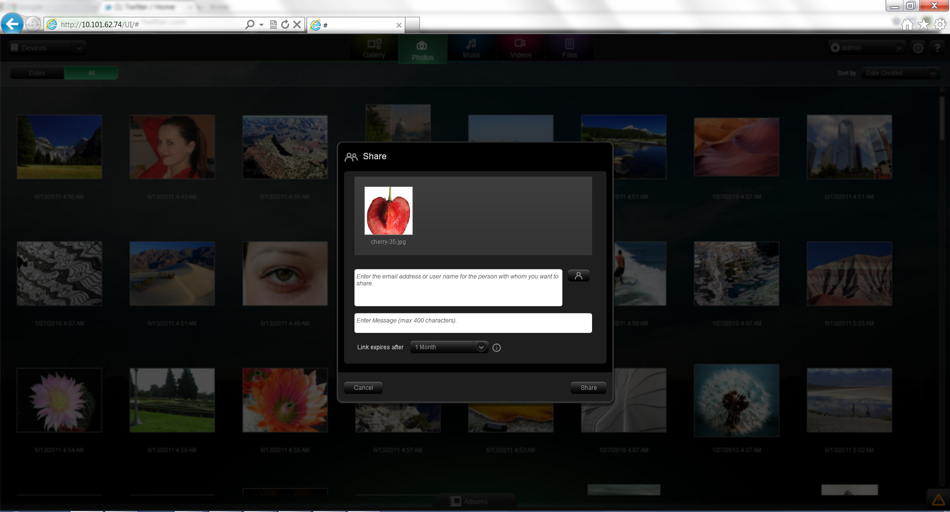This screenshot has height=512, width=950.
Task: Click the browser Home icon
Action: (x=907, y=24)
